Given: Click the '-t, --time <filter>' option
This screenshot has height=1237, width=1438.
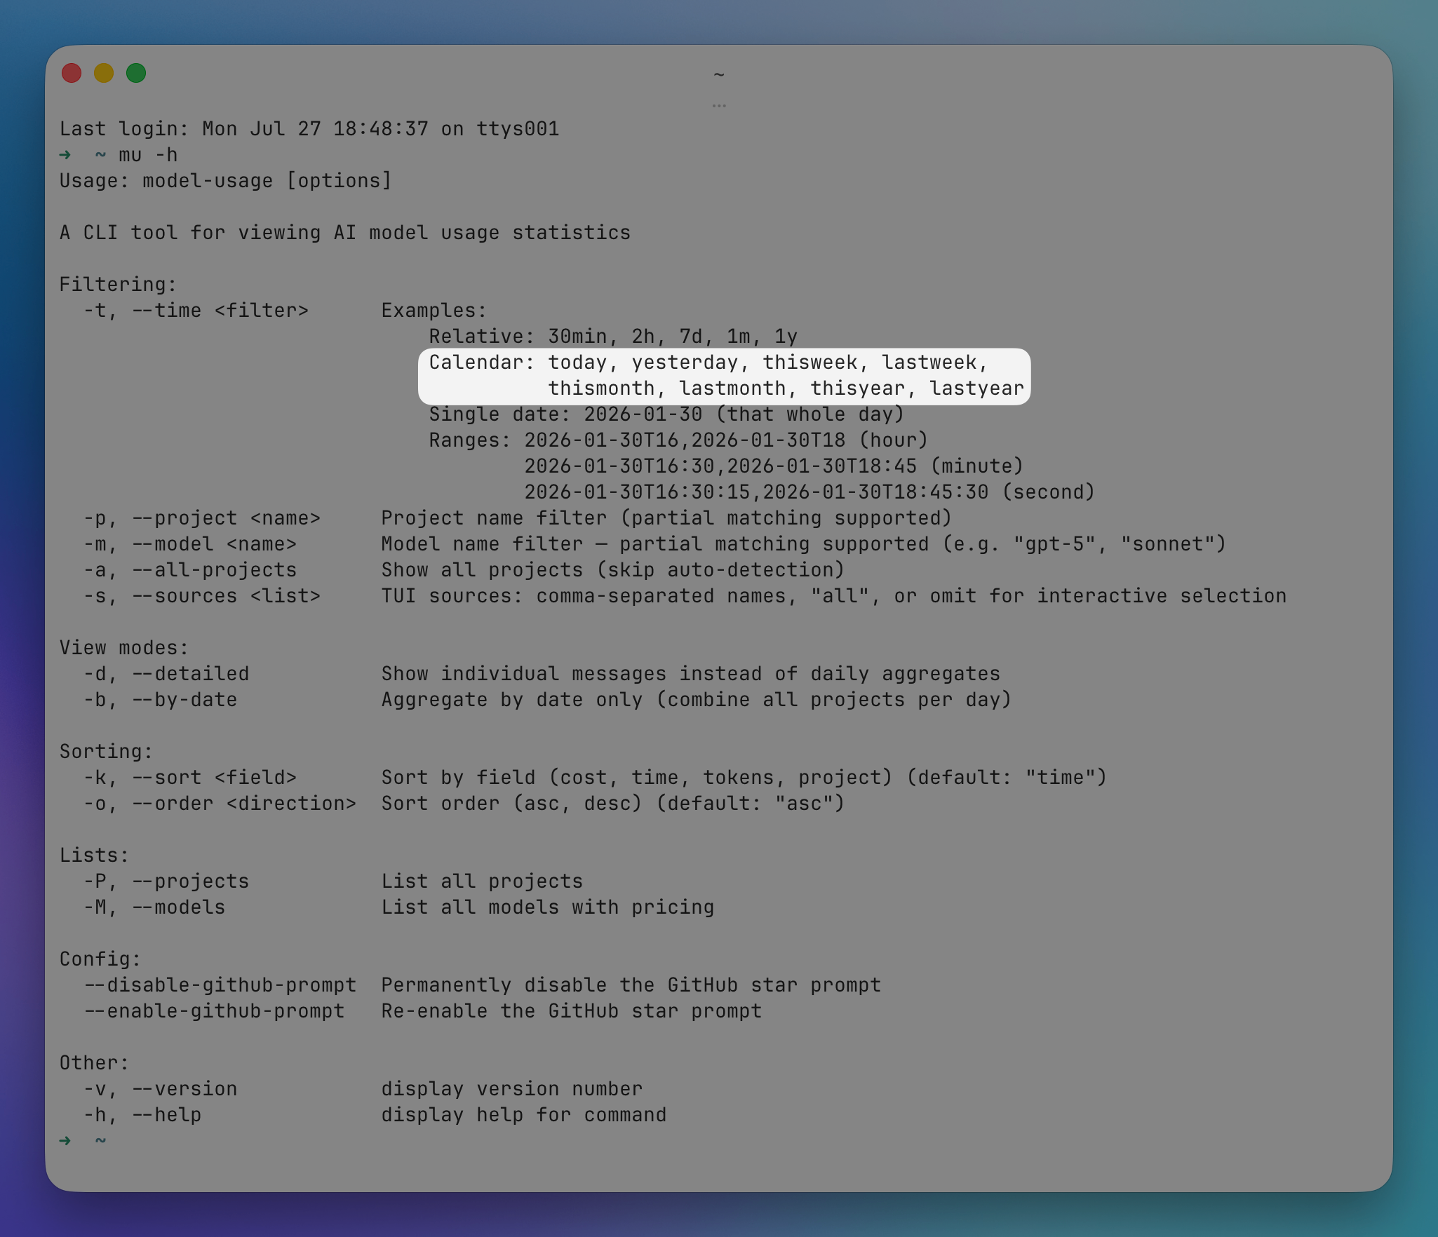Looking at the screenshot, I should (196, 311).
